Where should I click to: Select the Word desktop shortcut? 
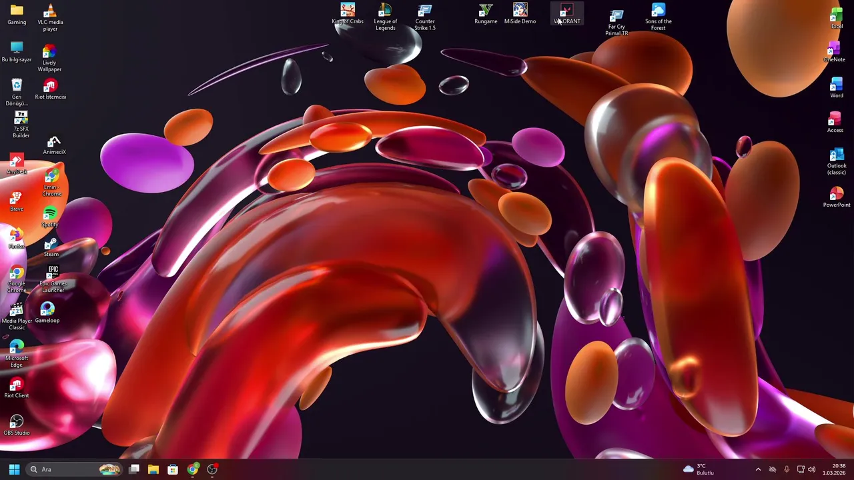pyautogui.click(x=836, y=88)
